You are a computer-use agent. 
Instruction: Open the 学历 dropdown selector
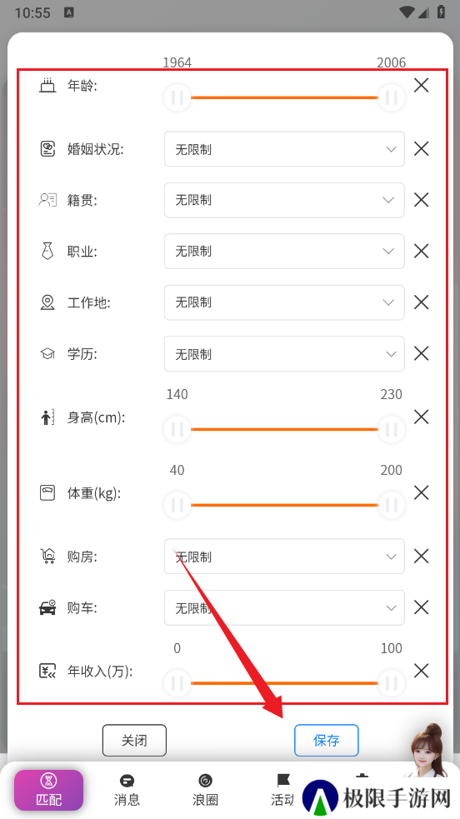coord(284,353)
